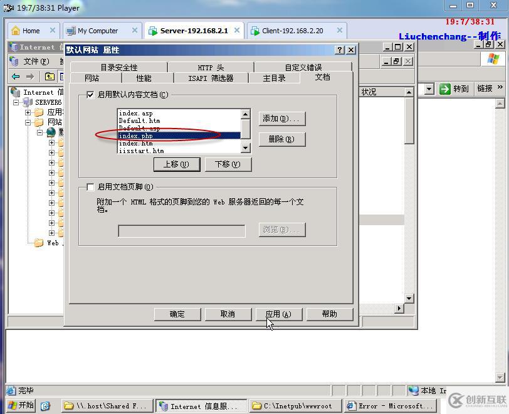The image size is (509, 414).
Task: Click the dialog help question mark button
Action: click(340, 50)
